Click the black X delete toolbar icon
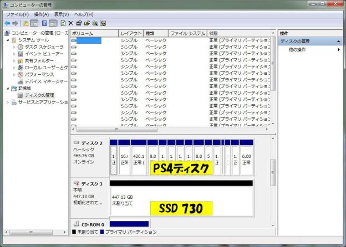Screen dimensions: 346x247 tap(71, 23)
